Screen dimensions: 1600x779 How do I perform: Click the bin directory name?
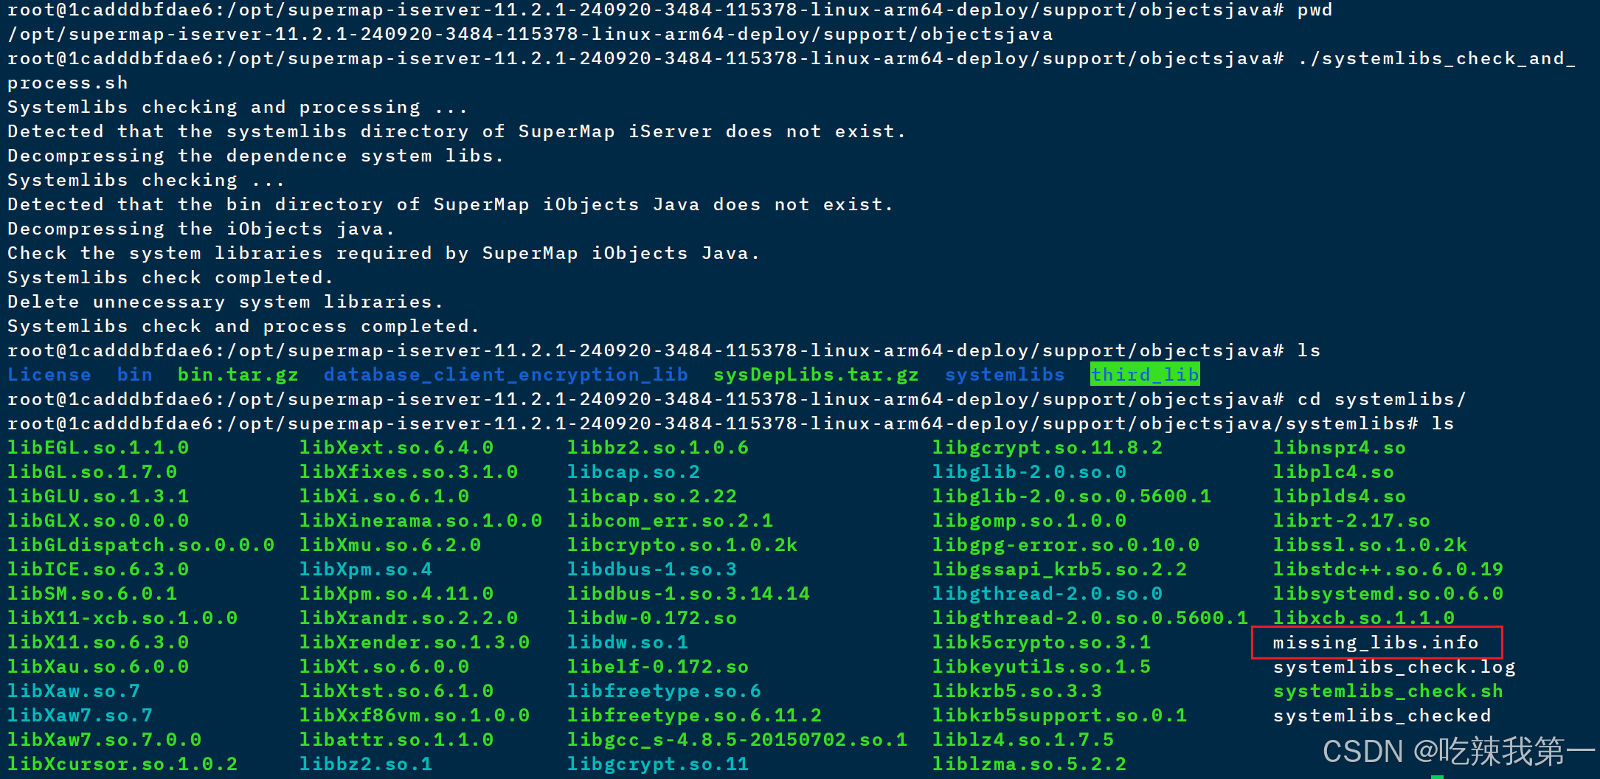coord(134,374)
